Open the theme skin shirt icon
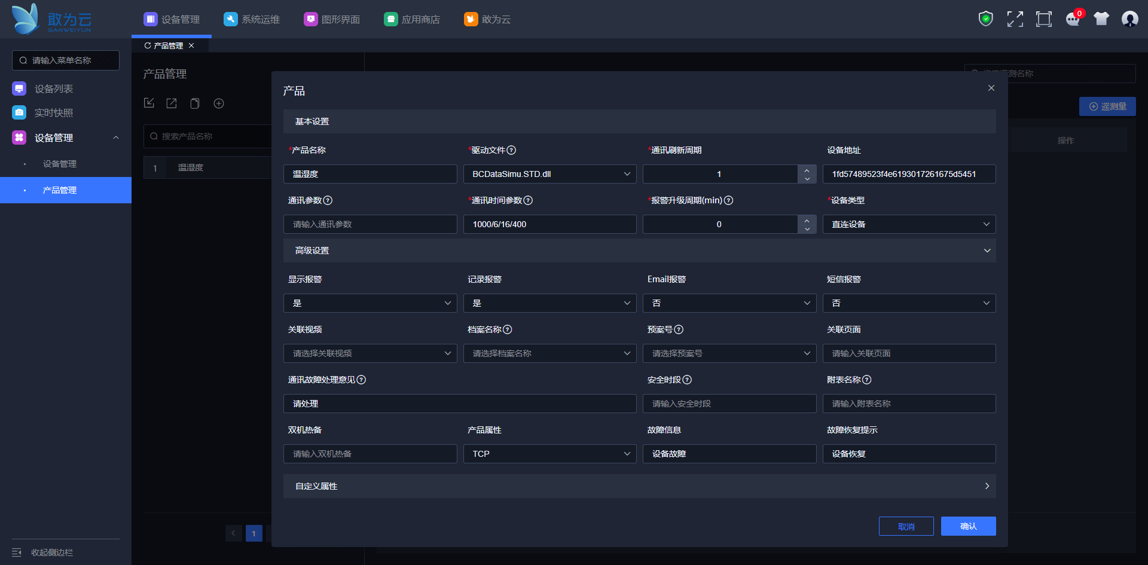This screenshot has width=1148, height=565. [x=1101, y=19]
